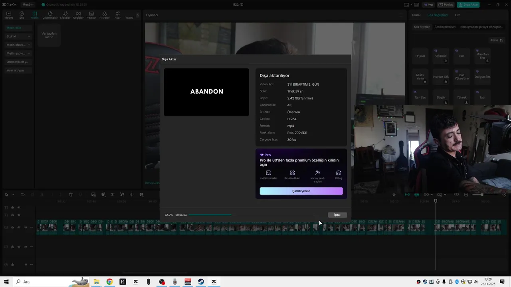Show more top tabs with the arrow

(138, 15)
